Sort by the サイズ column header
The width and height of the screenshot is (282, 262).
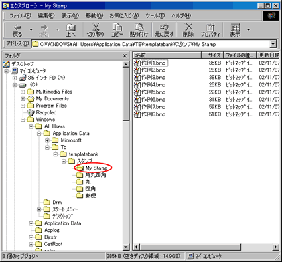[212, 55]
